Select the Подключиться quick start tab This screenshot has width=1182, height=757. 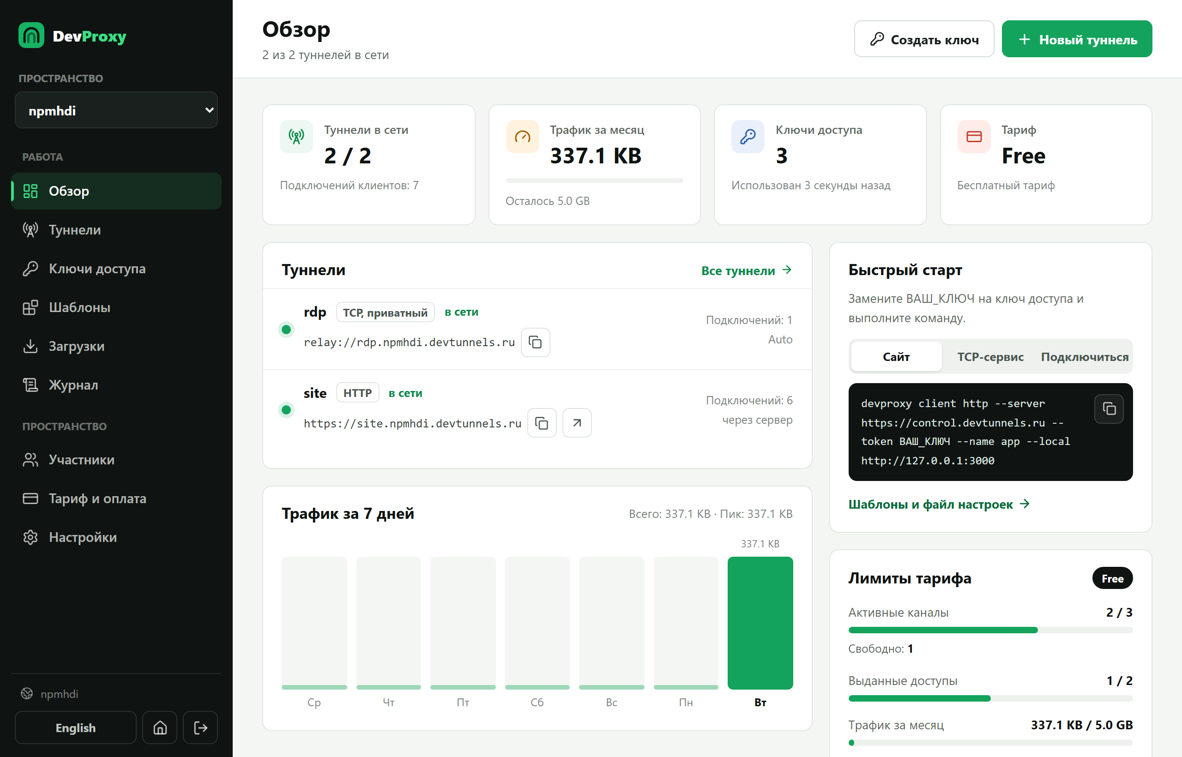(1084, 356)
